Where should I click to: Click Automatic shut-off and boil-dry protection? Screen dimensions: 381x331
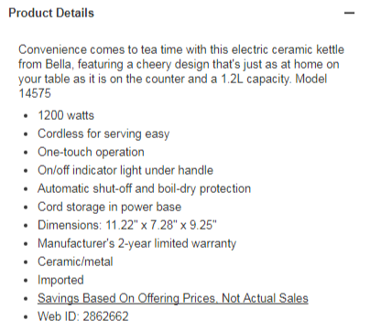click(145, 188)
